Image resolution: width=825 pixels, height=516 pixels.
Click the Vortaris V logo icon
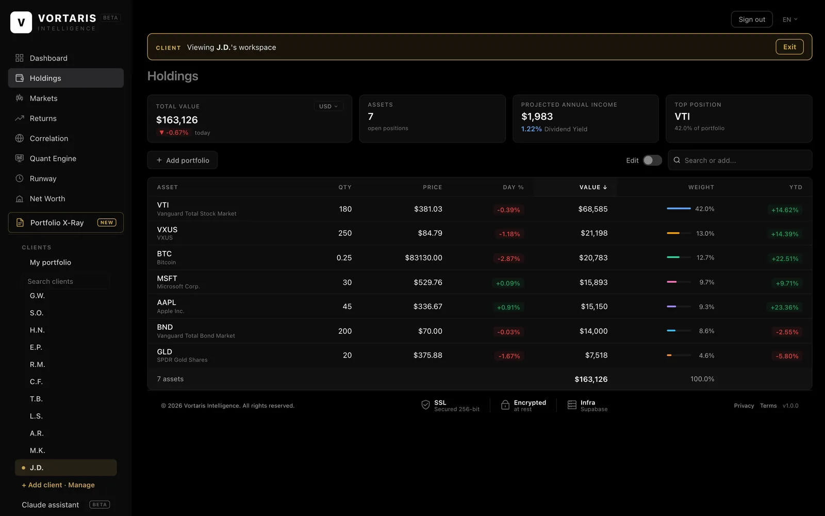pos(21,22)
